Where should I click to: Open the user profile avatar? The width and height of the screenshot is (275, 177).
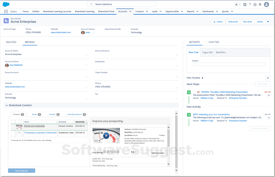coord(266,4)
